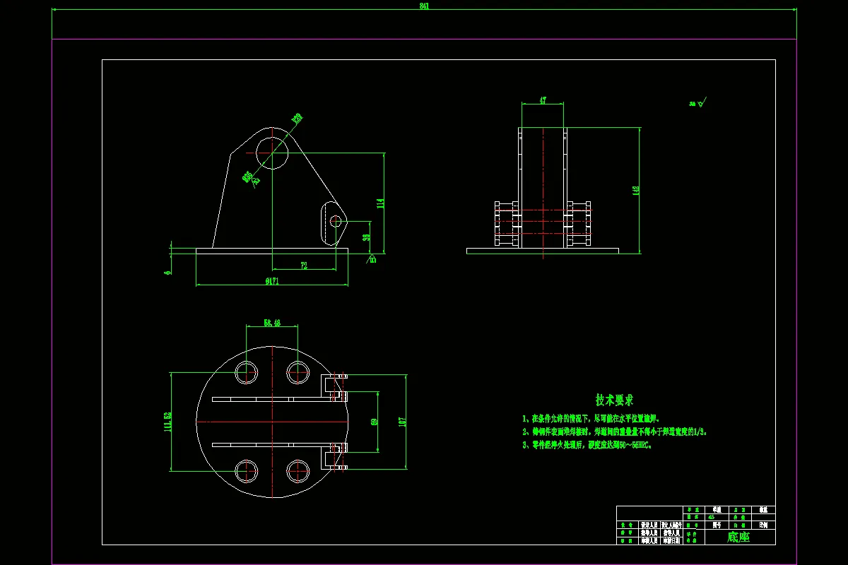This screenshot has height=565, width=848.
Task: Select the upper-left bolt hole in plan view
Action: pyautogui.click(x=247, y=371)
